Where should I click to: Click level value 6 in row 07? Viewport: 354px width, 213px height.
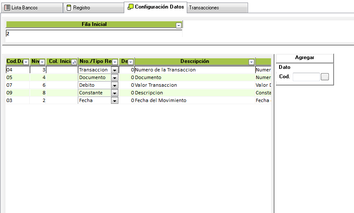pyautogui.click(x=38, y=85)
